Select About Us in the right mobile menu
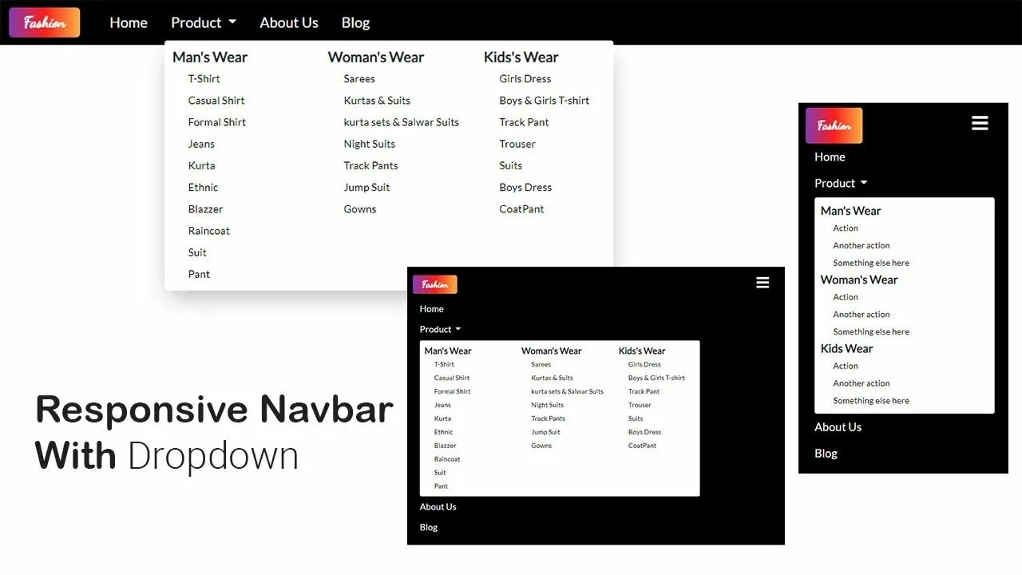The width and height of the screenshot is (1022, 575). click(838, 426)
